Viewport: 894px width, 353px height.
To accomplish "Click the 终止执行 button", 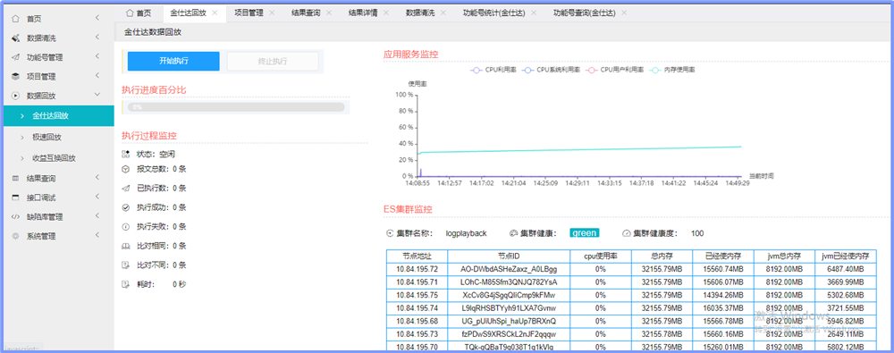I will [x=273, y=61].
